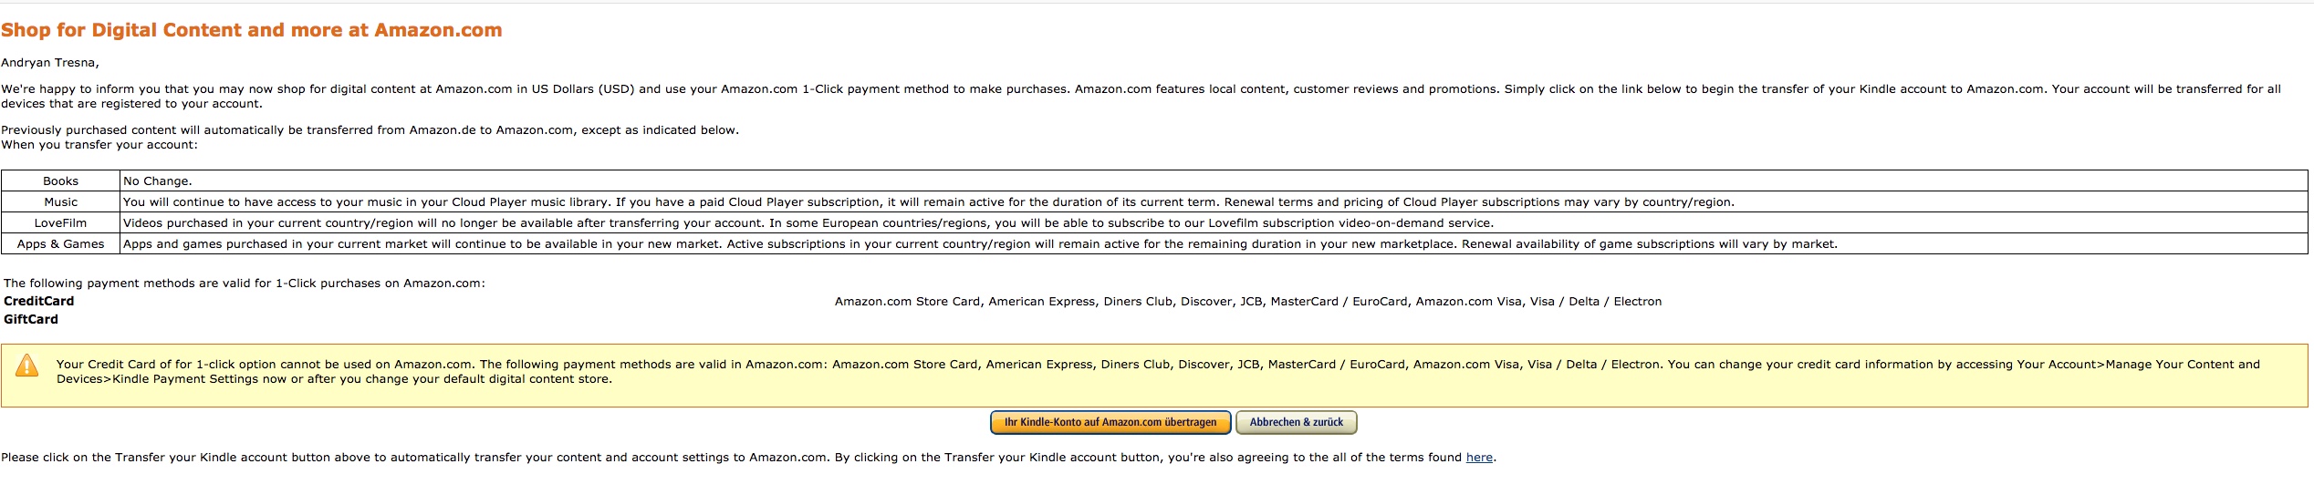Click the apps and games description cell

[x=1214, y=244]
